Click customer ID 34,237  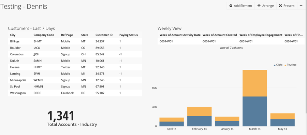pyautogui.click(x=100, y=41)
